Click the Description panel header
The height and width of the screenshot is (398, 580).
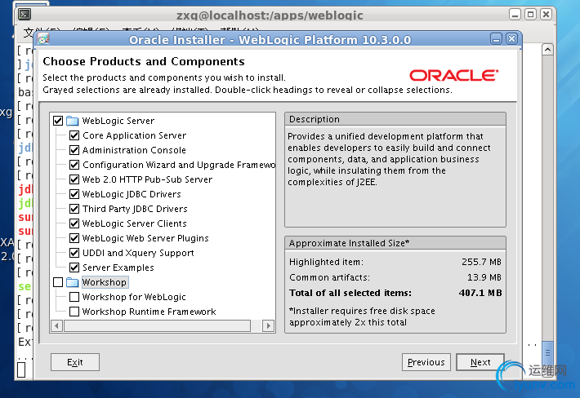(x=395, y=119)
